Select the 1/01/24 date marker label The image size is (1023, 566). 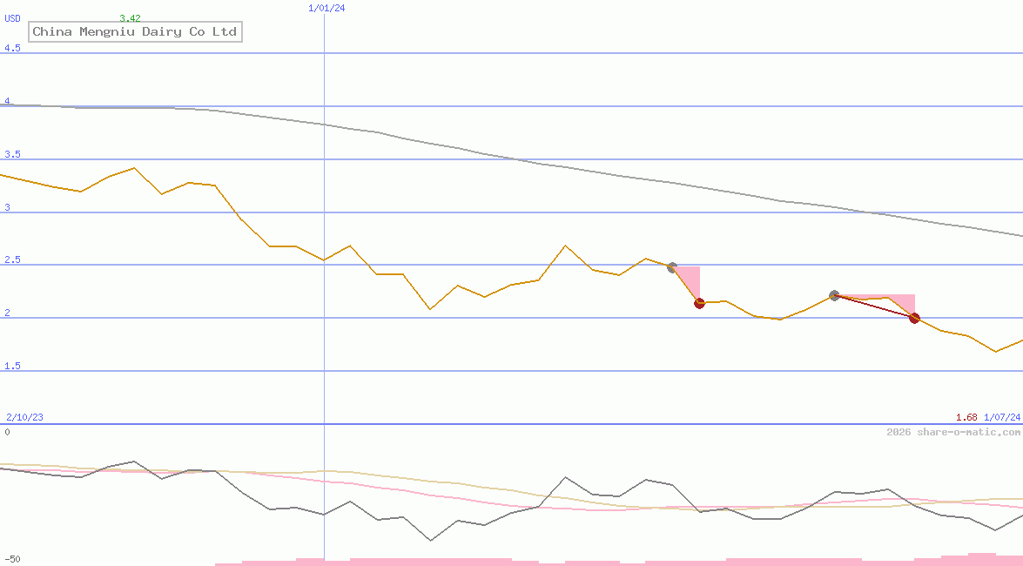point(326,8)
